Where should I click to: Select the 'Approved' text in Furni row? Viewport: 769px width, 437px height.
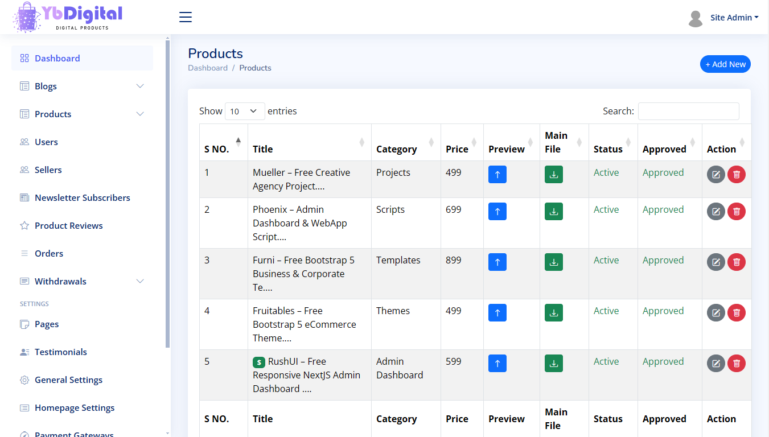(x=663, y=260)
